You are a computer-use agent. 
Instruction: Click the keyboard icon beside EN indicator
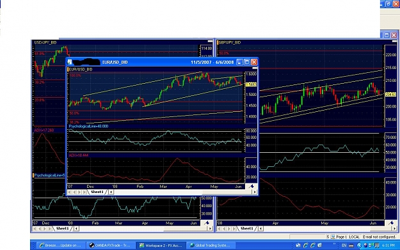point(351,246)
